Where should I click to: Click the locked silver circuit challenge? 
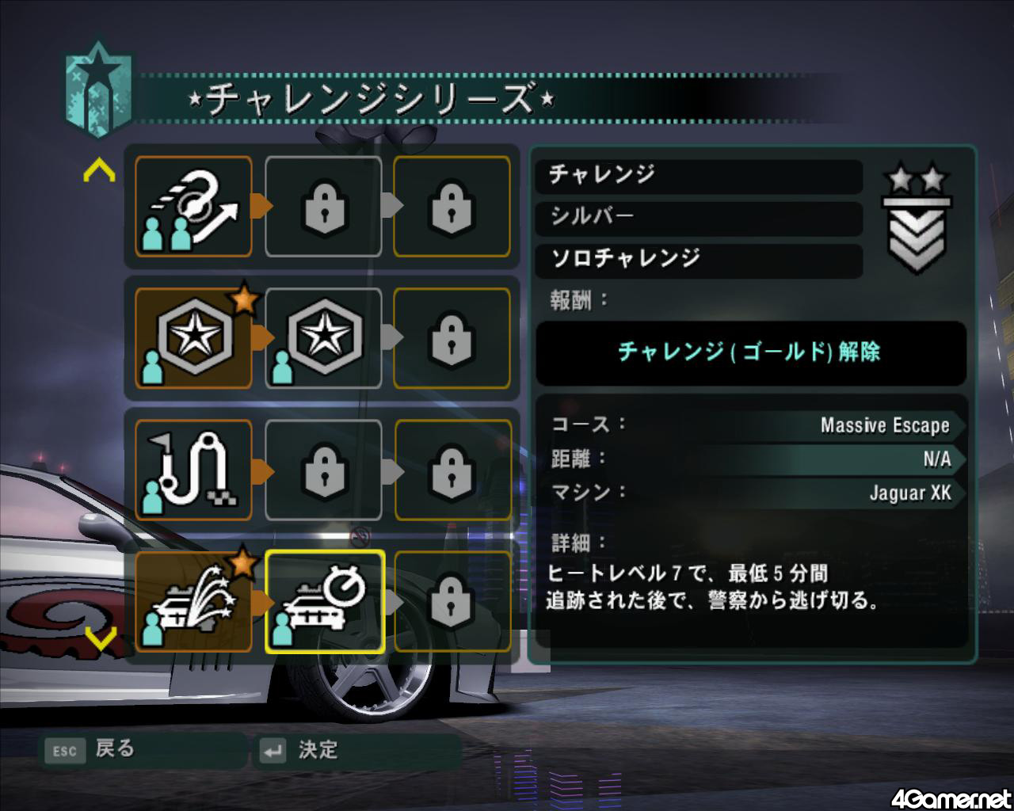(323, 470)
